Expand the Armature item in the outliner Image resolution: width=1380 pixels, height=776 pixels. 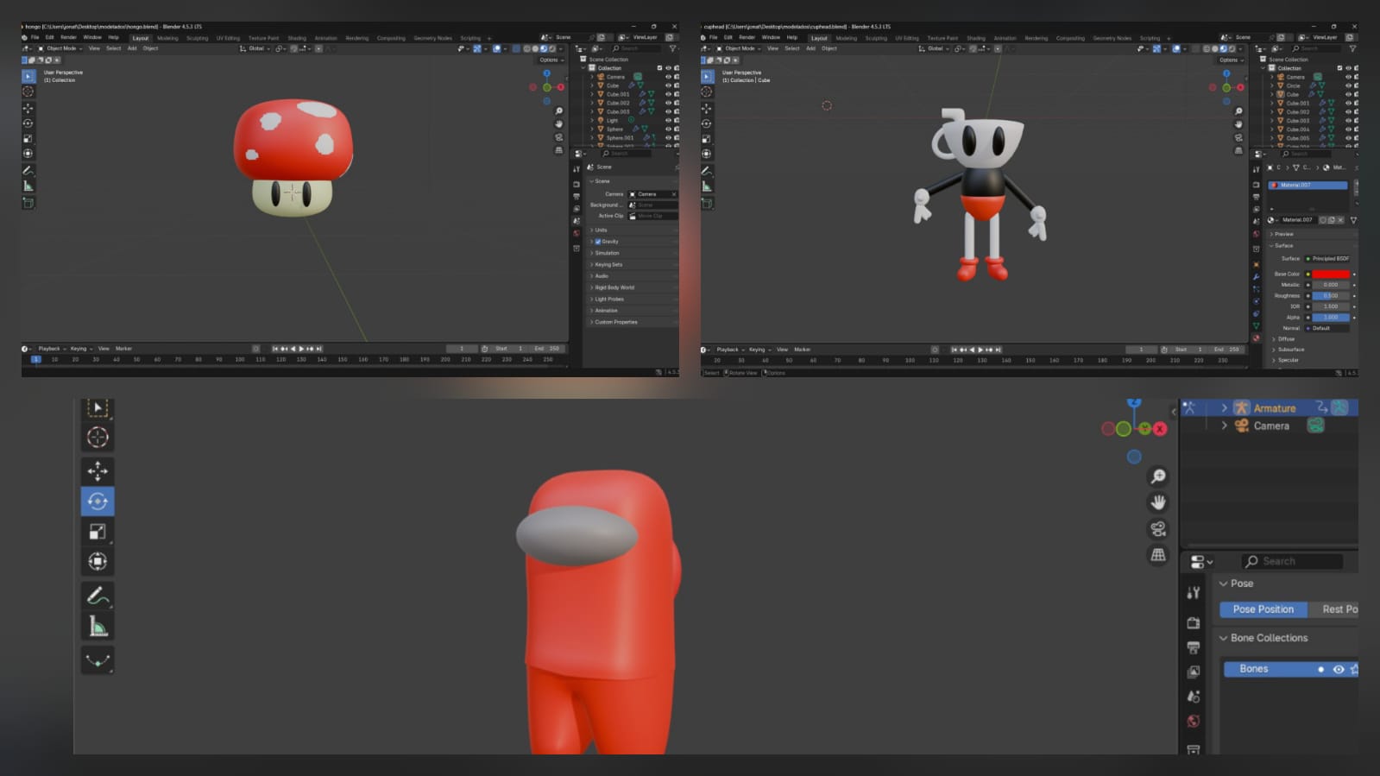point(1224,408)
